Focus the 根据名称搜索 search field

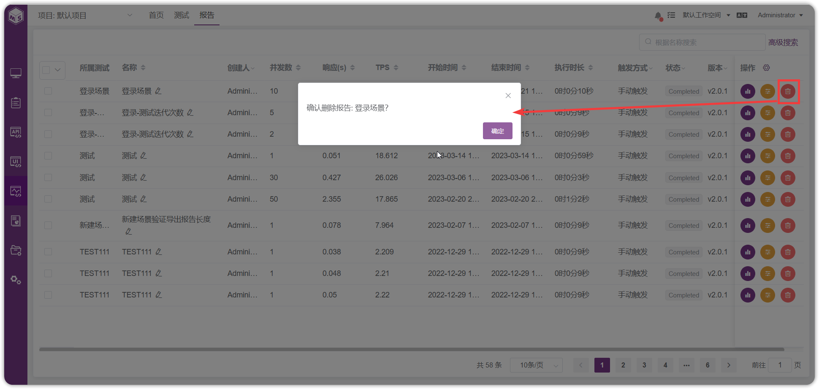[x=702, y=42]
